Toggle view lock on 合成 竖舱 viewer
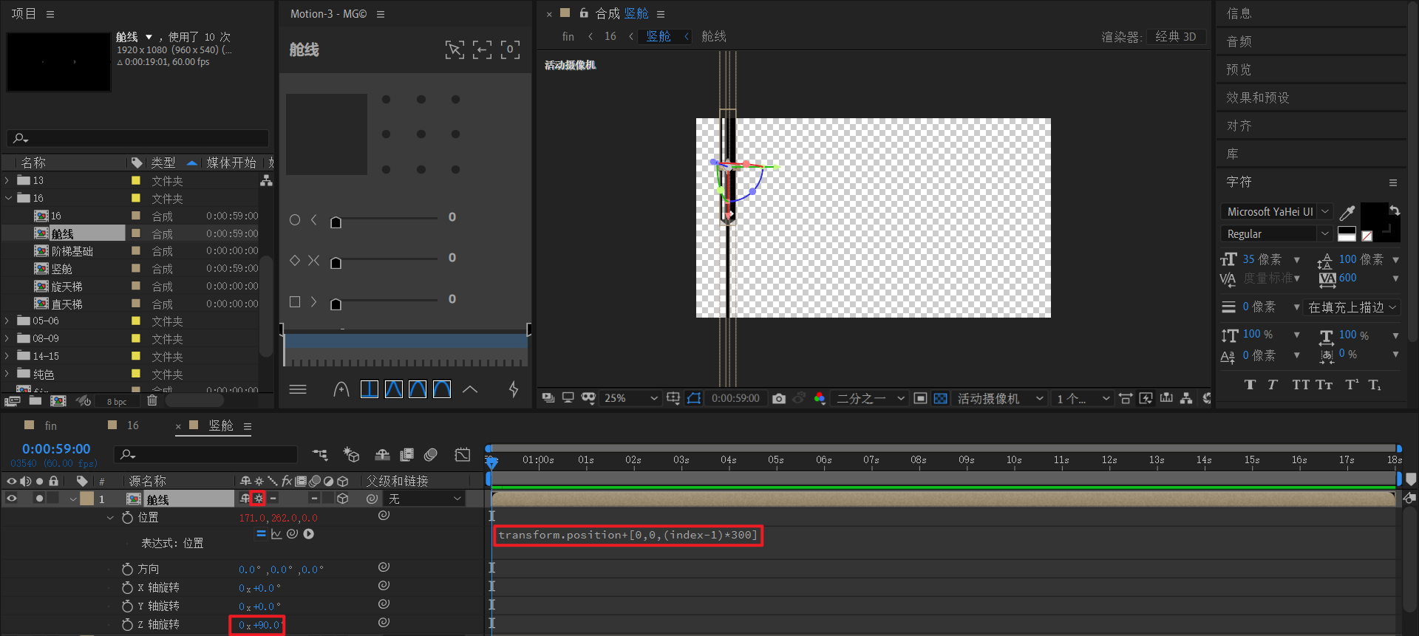Image resolution: width=1419 pixels, height=636 pixels. pyautogui.click(x=584, y=13)
